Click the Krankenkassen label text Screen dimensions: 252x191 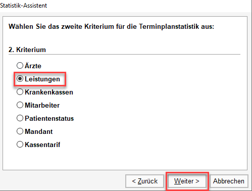click(49, 92)
